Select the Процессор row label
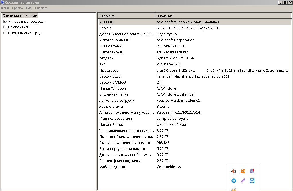 [x=109, y=70]
